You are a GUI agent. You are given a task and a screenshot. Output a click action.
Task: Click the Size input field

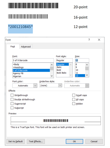[x=82, y=60]
